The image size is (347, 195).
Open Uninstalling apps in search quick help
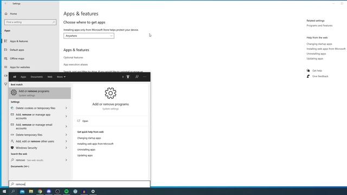(86, 149)
